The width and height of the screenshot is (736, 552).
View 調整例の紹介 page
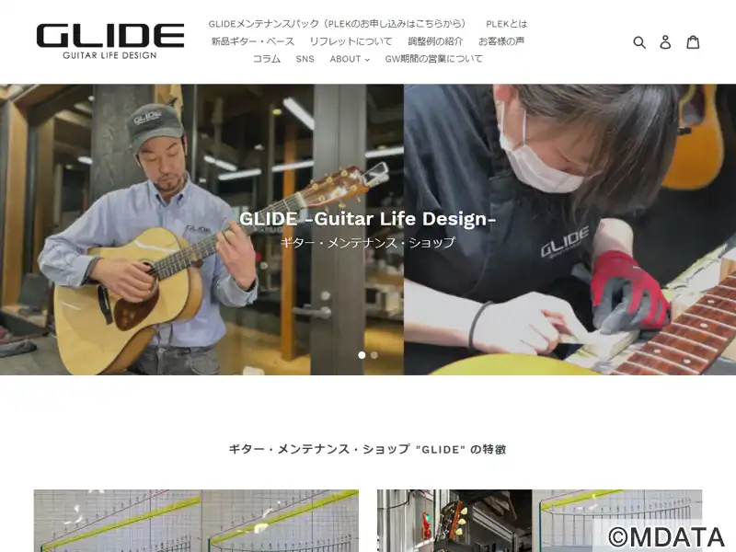435,41
